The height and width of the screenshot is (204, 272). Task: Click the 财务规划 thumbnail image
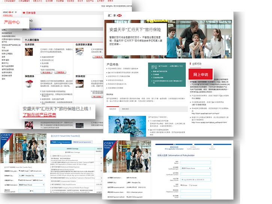point(80,84)
